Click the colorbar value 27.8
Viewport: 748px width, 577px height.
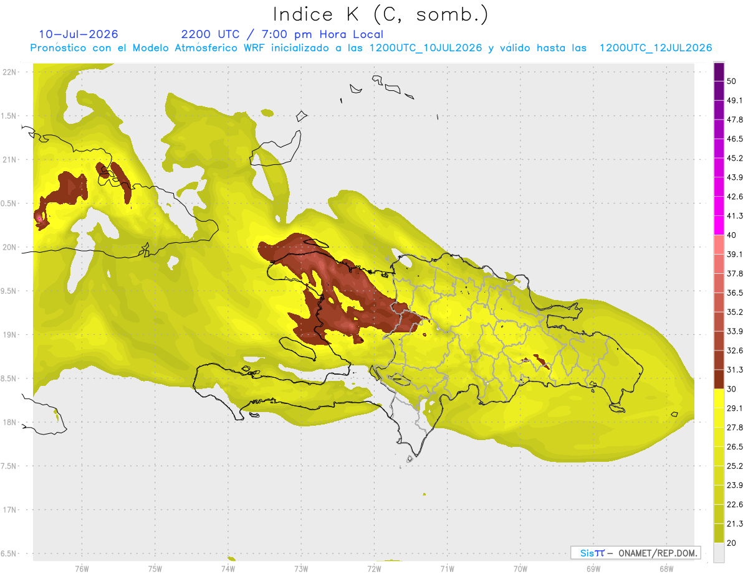(x=735, y=427)
